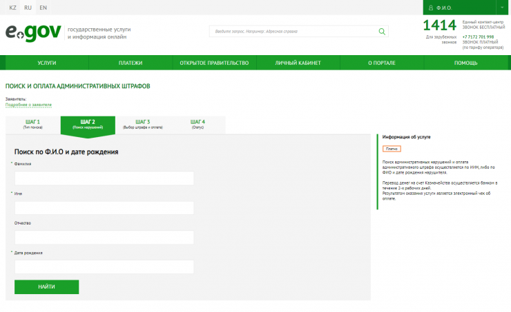
Task: Open the Помощь menu
Action: [x=465, y=63]
